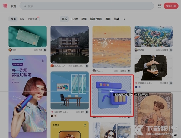Viewport: 181px width, 138px height.
Task: Click 下载 under the house-model photo
Action: (138, 87)
